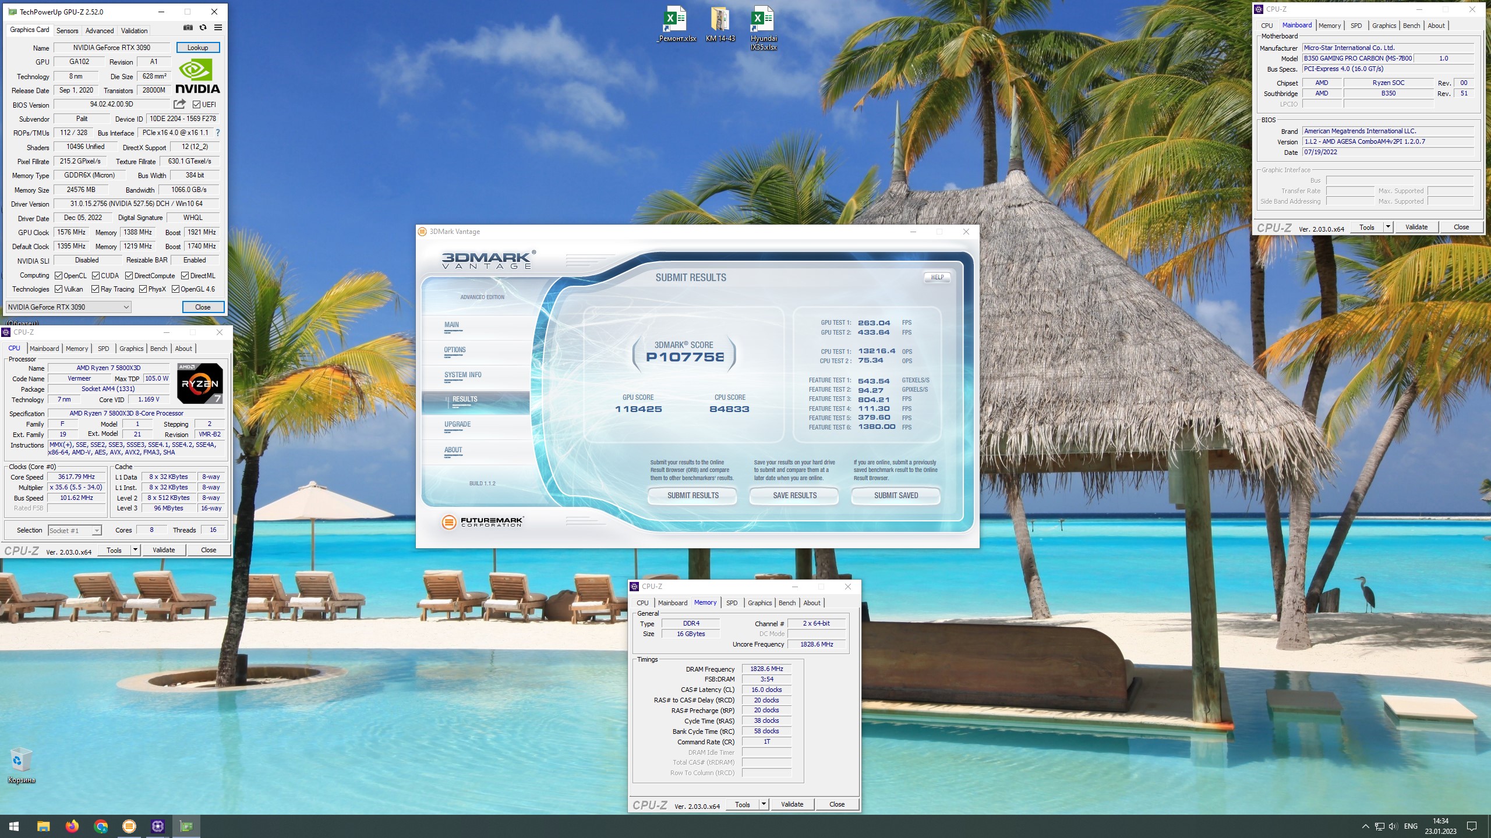Viewport: 1491px width, 838px height.
Task: Open the Socket #1 selection dropdown
Action: tap(75, 530)
